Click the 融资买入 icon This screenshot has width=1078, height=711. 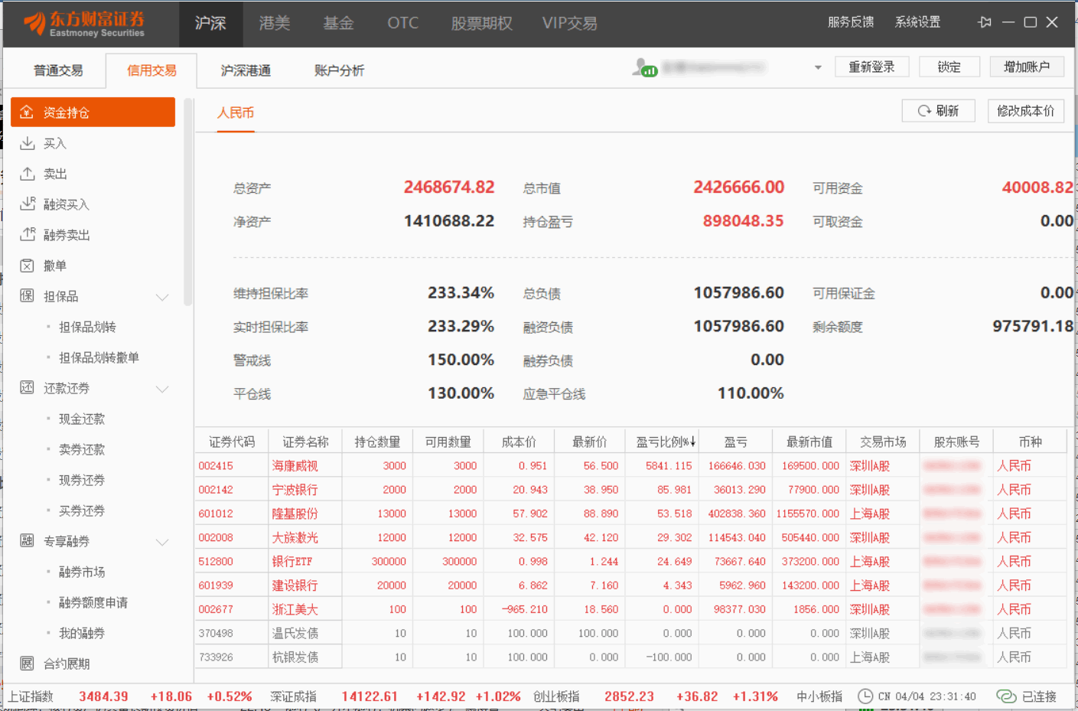click(x=28, y=204)
